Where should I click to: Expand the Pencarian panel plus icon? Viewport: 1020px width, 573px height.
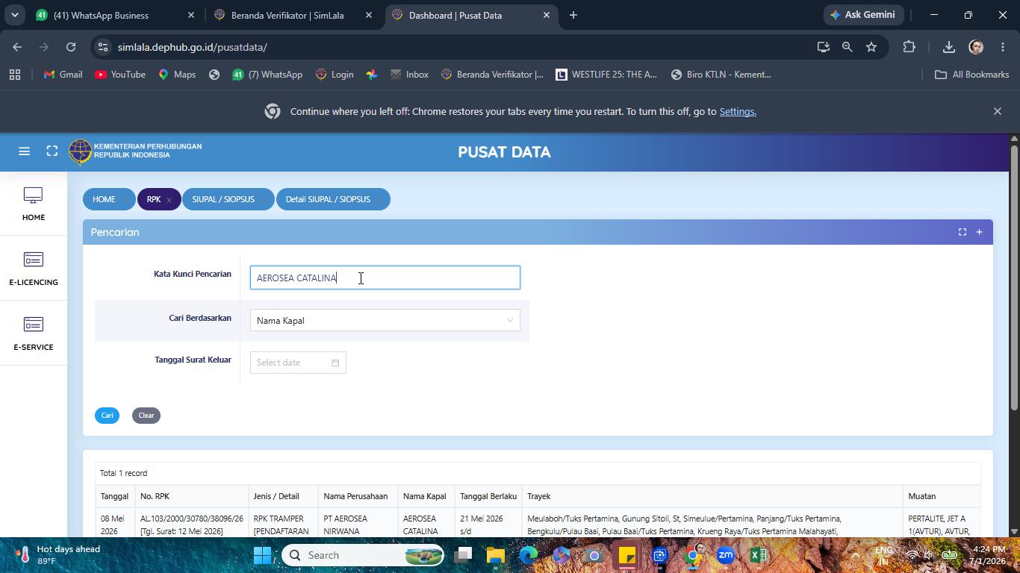pos(979,232)
